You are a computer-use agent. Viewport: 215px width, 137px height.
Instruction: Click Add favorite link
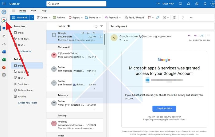pyautogui.click(x=25, y=51)
